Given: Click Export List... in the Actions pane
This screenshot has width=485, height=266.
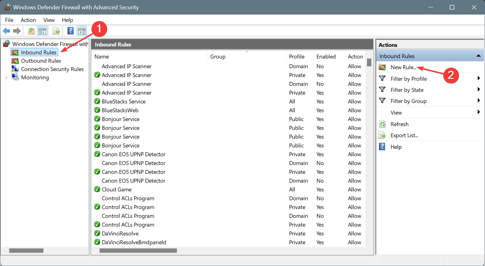Looking at the screenshot, I should (404, 135).
